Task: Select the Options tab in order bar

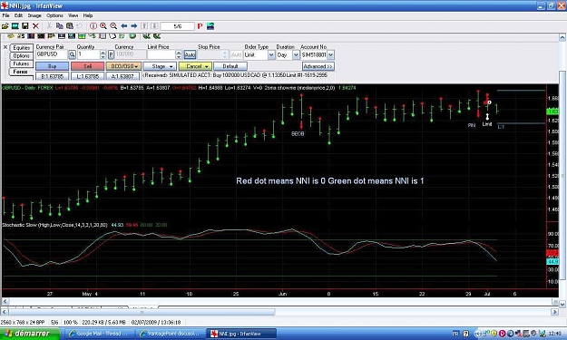Action: point(22,55)
